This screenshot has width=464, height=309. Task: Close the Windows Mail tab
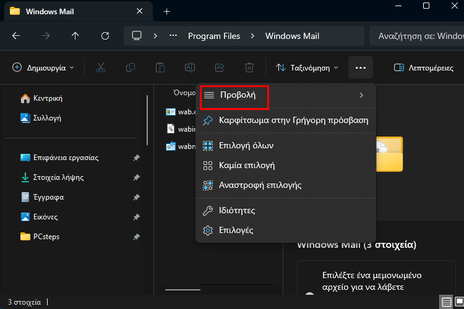coord(139,11)
